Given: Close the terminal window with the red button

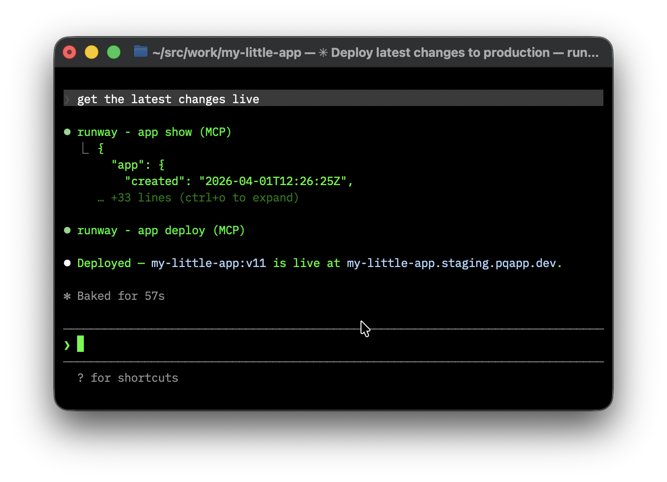Looking at the screenshot, I should [69, 52].
